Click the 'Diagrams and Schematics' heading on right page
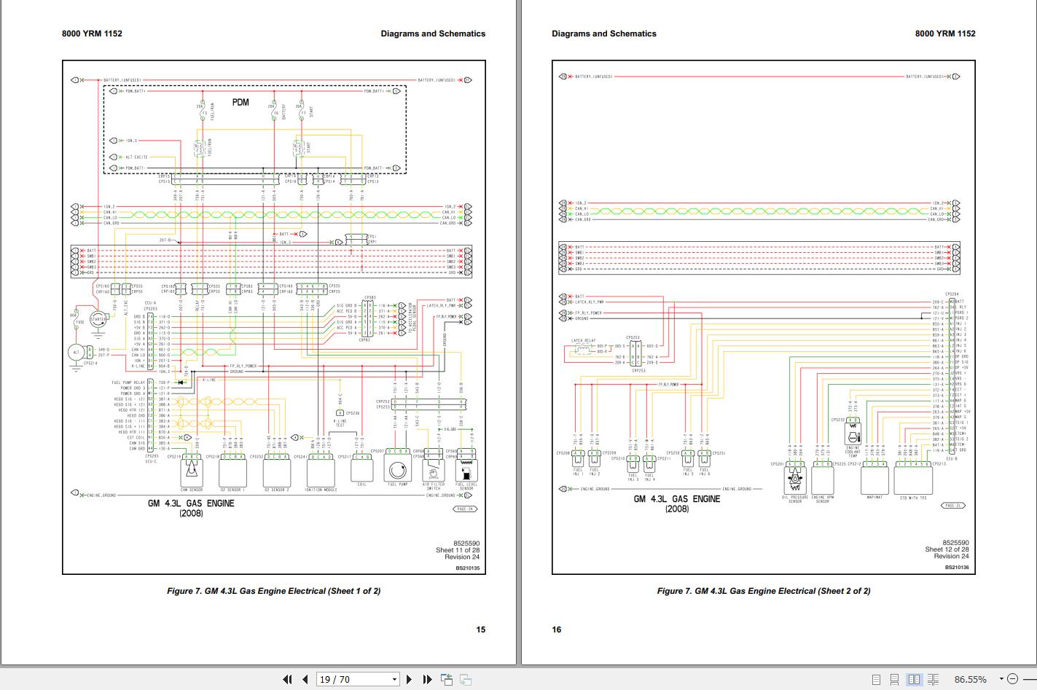 [x=604, y=34]
